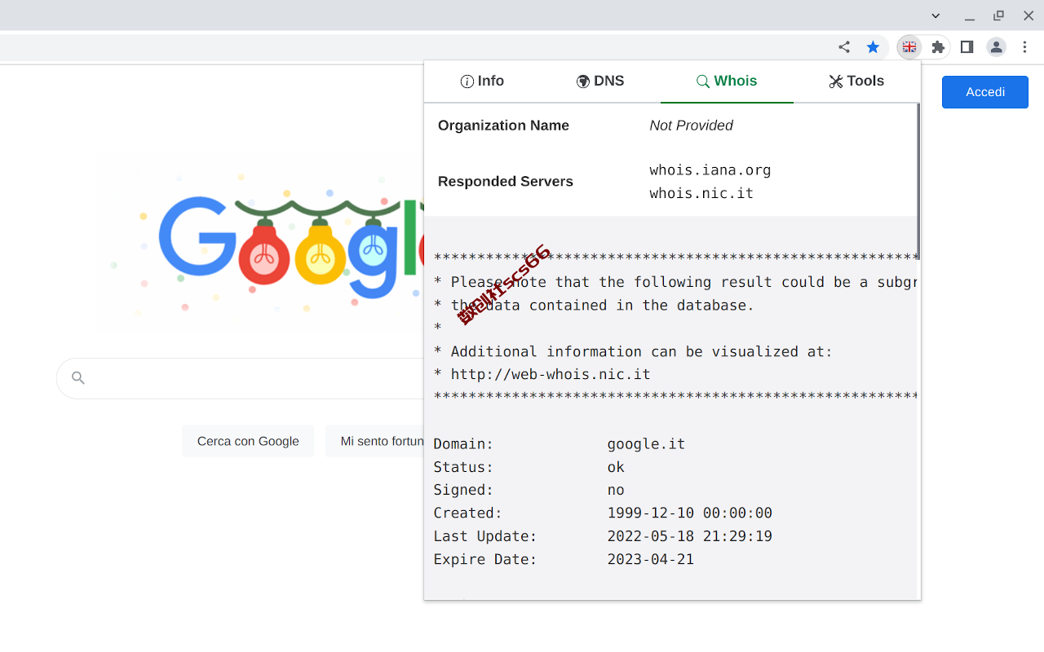Toggle the browser side panel icon
Screen dimensions: 1044x652
(x=967, y=47)
